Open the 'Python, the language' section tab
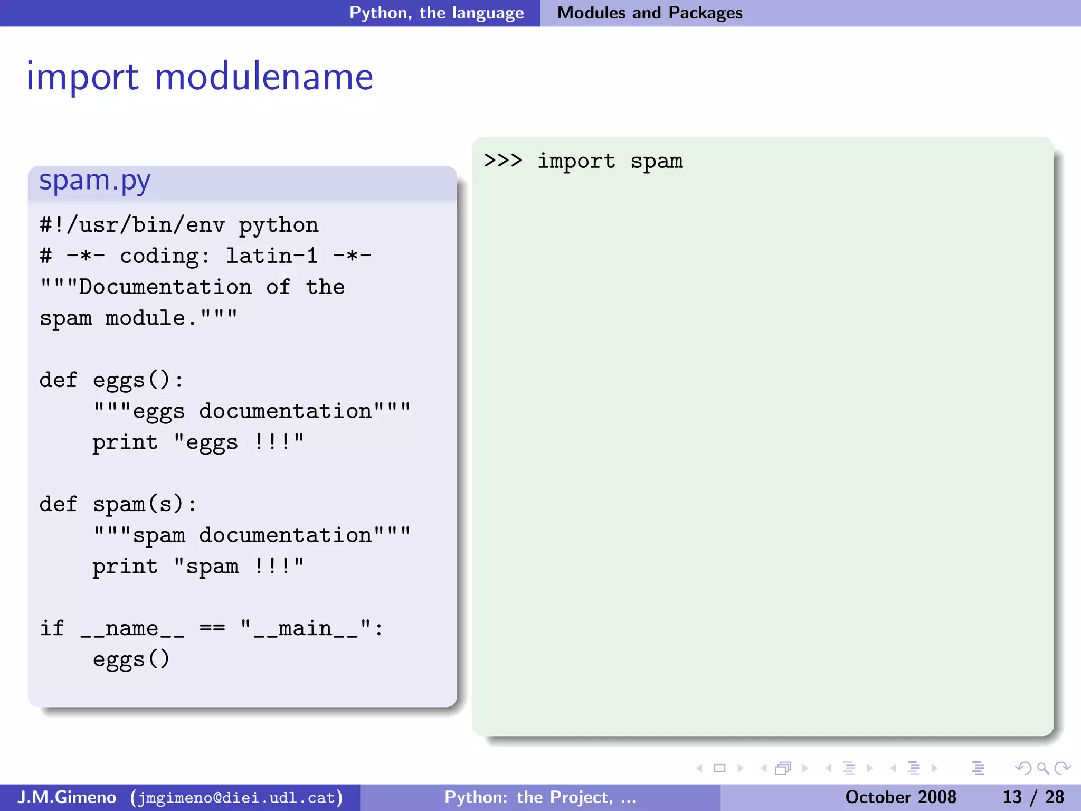Image resolution: width=1081 pixels, height=811 pixels. point(437,13)
